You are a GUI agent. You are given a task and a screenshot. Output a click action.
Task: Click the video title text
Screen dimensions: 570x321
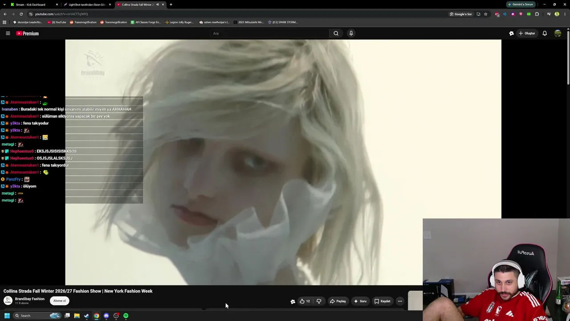pyautogui.click(x=78, y=291)
